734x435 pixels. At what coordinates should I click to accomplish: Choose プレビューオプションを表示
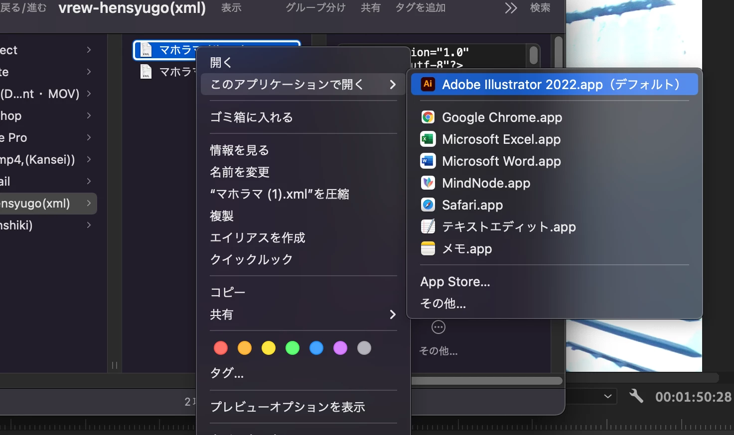[303, 407]
